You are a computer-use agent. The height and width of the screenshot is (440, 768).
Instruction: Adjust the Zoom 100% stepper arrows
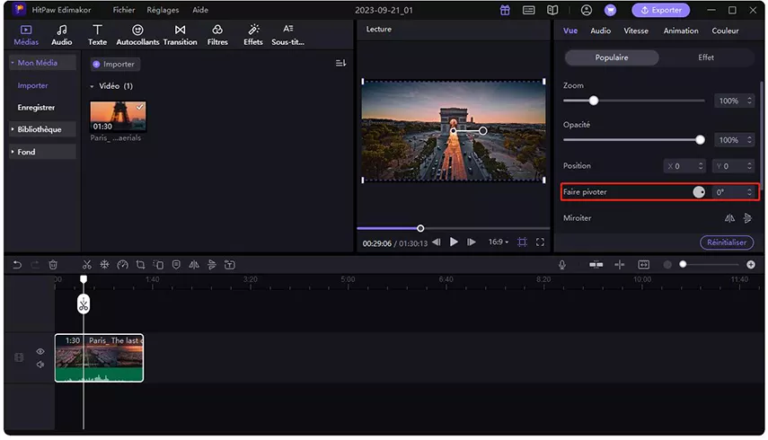[x=749, y=101]
